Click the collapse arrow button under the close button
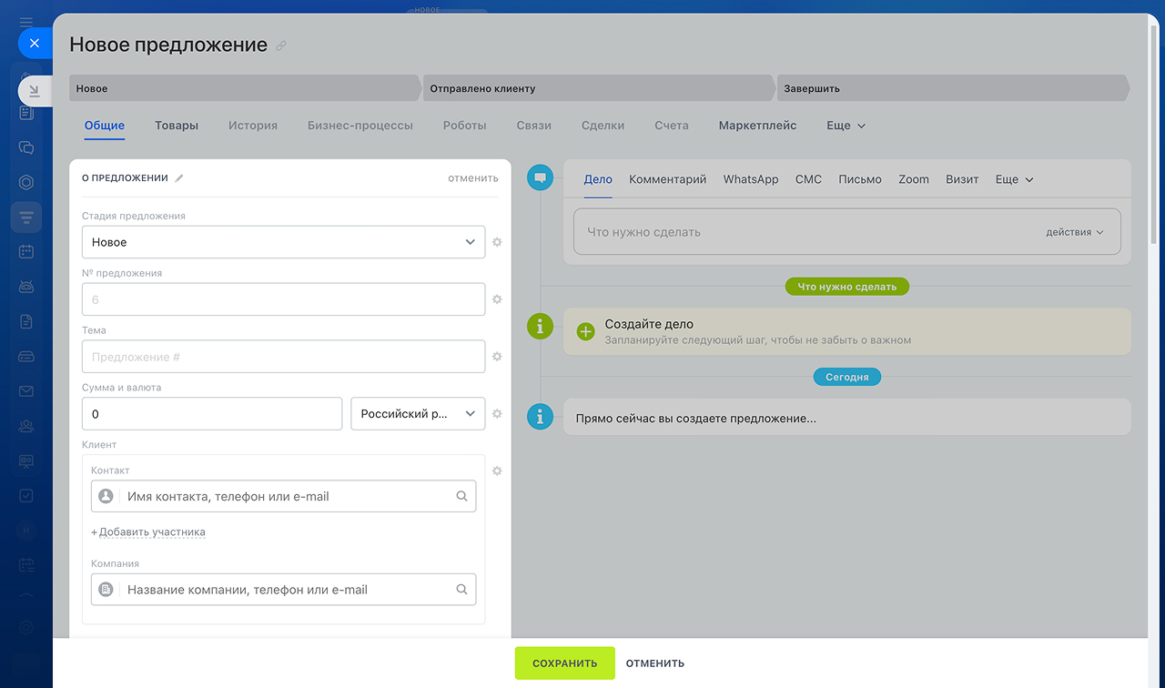Image resolution: width=1165 pixels, height=688 pixels. (x=35, y=90)
